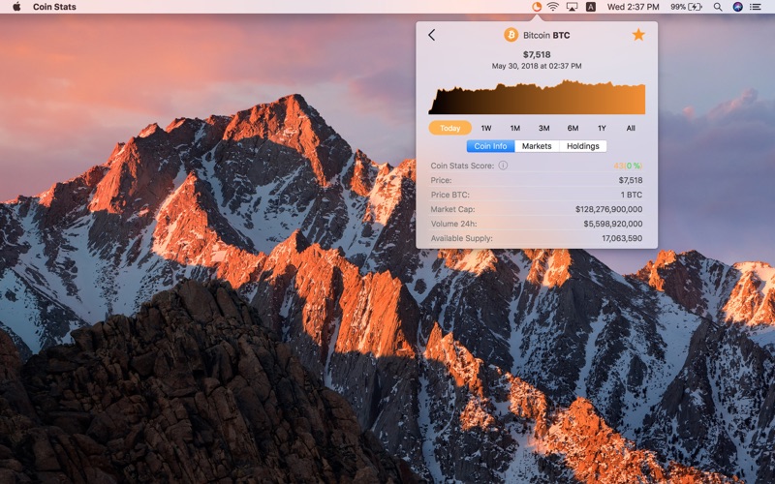This screenshot has height=484, width=775.
Task: Switch to the Holdings tab
Action: pyautogui.click(x=583, y=146)
